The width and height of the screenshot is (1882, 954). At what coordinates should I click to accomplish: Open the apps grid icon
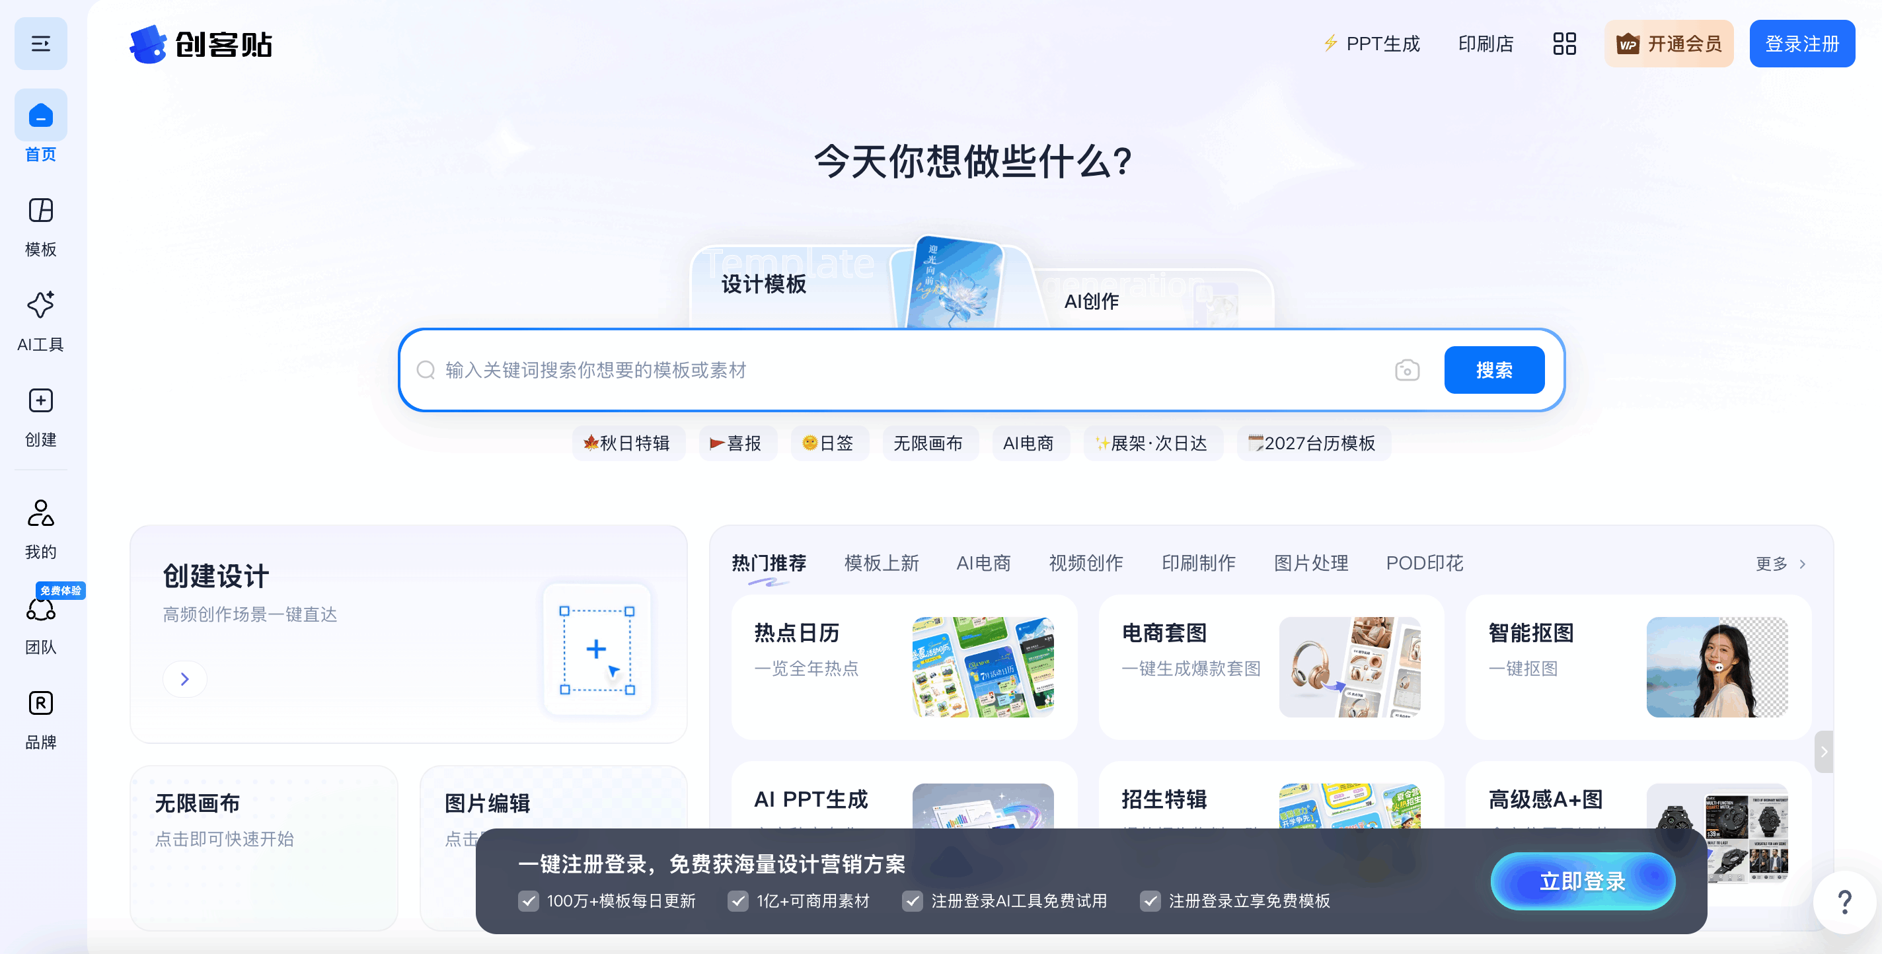point(1564,44)
